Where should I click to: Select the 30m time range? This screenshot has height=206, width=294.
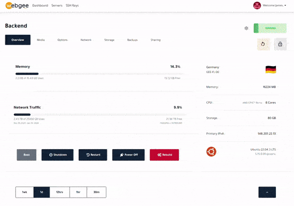point(97,192)
